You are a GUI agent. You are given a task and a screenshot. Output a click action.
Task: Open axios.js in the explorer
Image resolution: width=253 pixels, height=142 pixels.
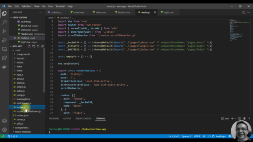click(20, 79)
